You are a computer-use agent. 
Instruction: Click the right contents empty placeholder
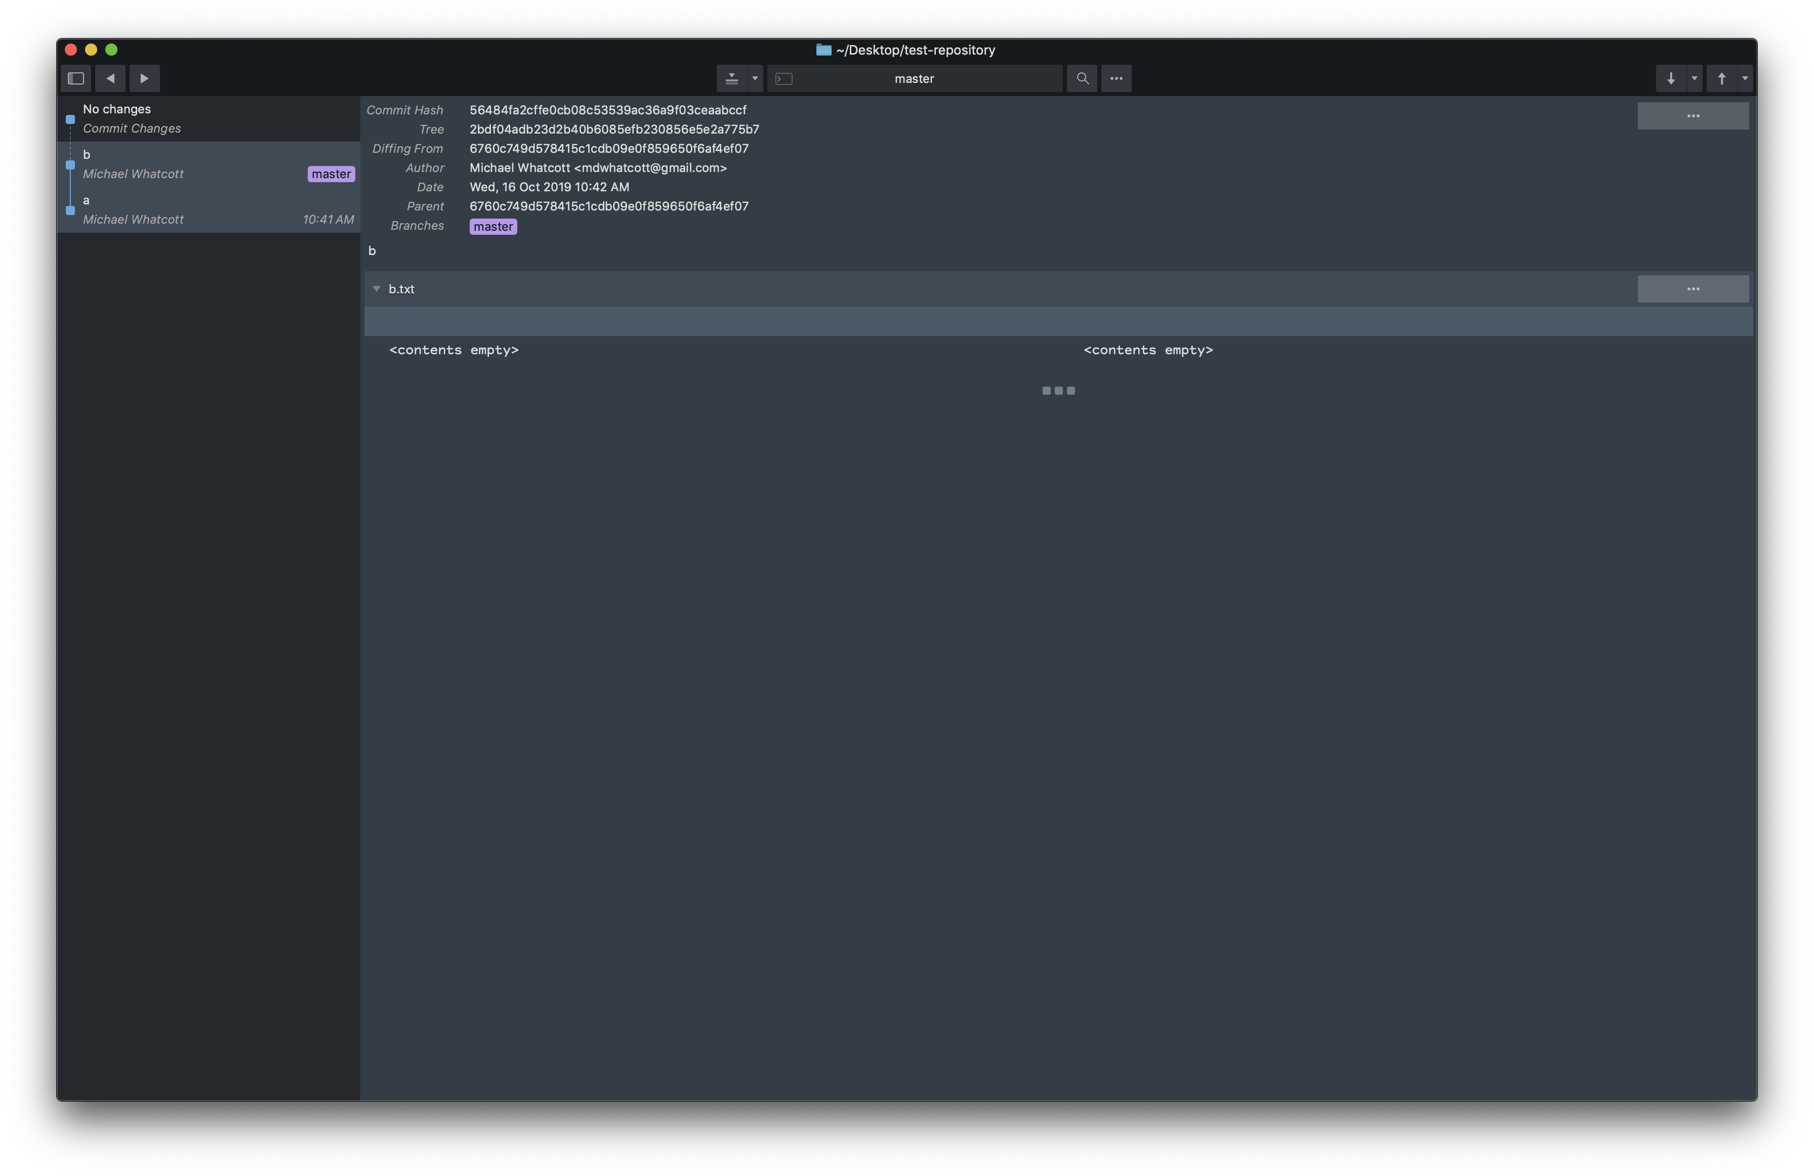[1148, 351]
